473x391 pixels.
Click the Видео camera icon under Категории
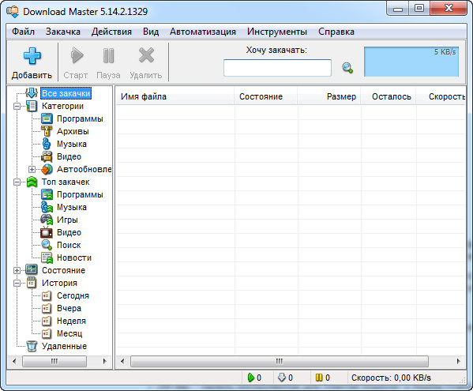coord(47,156)
